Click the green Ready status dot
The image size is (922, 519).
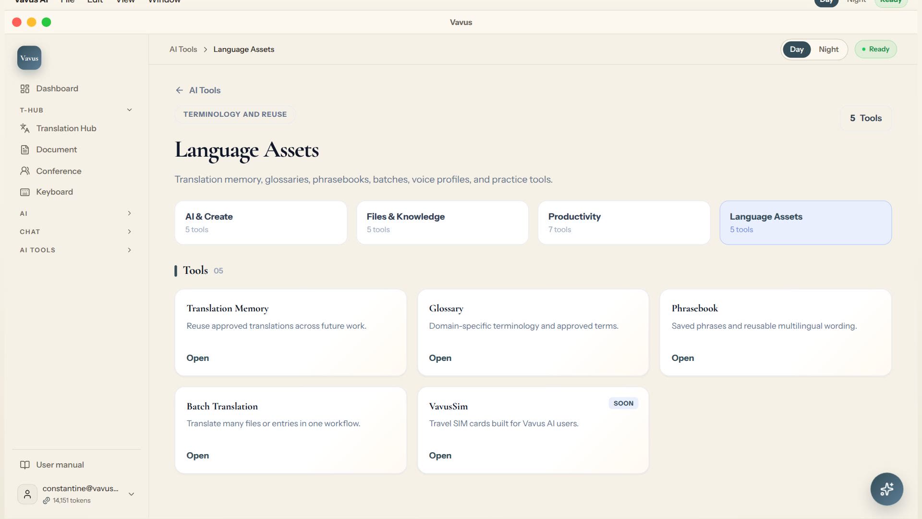click(864, 49)
